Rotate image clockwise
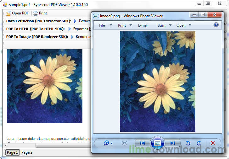This screenshot has height=159, width=229. point(198,143)
